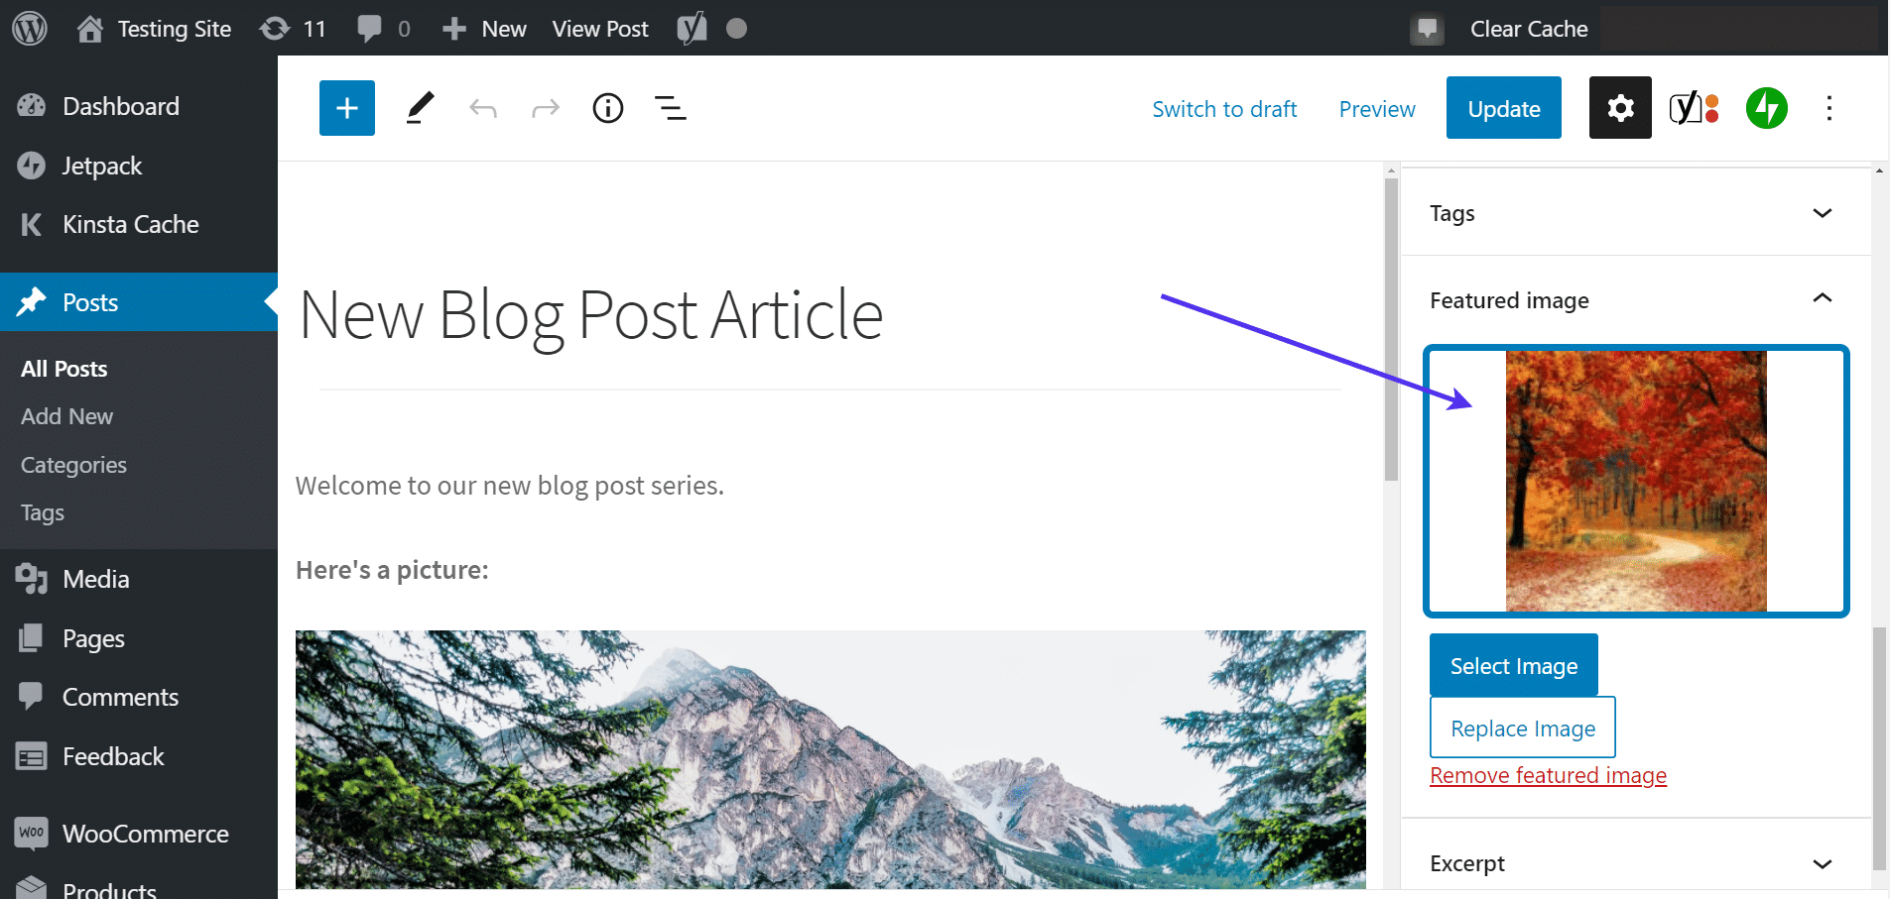Open the three-dot options menu
Image resolution: width=1890 pixels, height=899 pixels.
click(x=1828, y=108)
